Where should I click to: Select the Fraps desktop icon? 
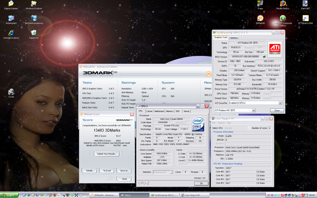click(x=260, y=5)
